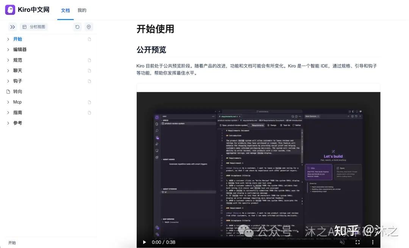This screenshot has width=409, height=248.
Task: Collapse sidebar with double-chevron icon
Action: point(12,27)
